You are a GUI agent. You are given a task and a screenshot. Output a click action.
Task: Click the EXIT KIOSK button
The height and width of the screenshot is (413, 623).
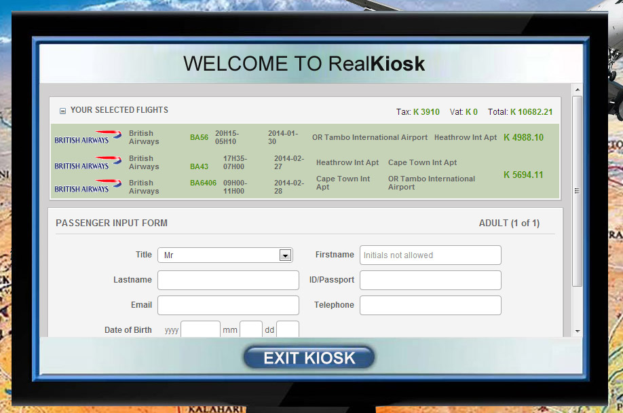coord(309,357)
